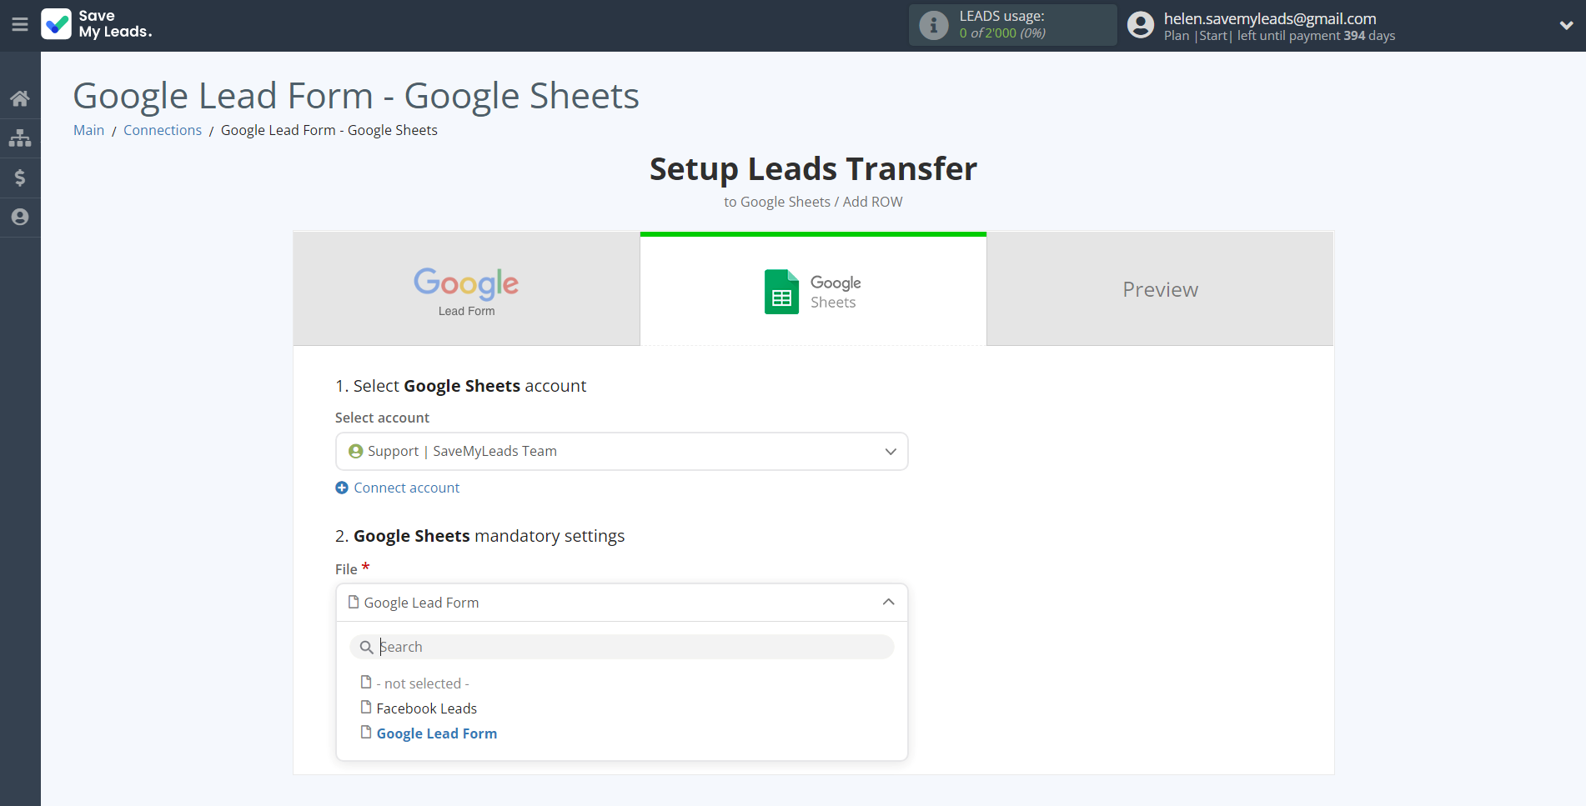
Task: Click the Connections breadcrumb link
Action: tap(163, 130)
